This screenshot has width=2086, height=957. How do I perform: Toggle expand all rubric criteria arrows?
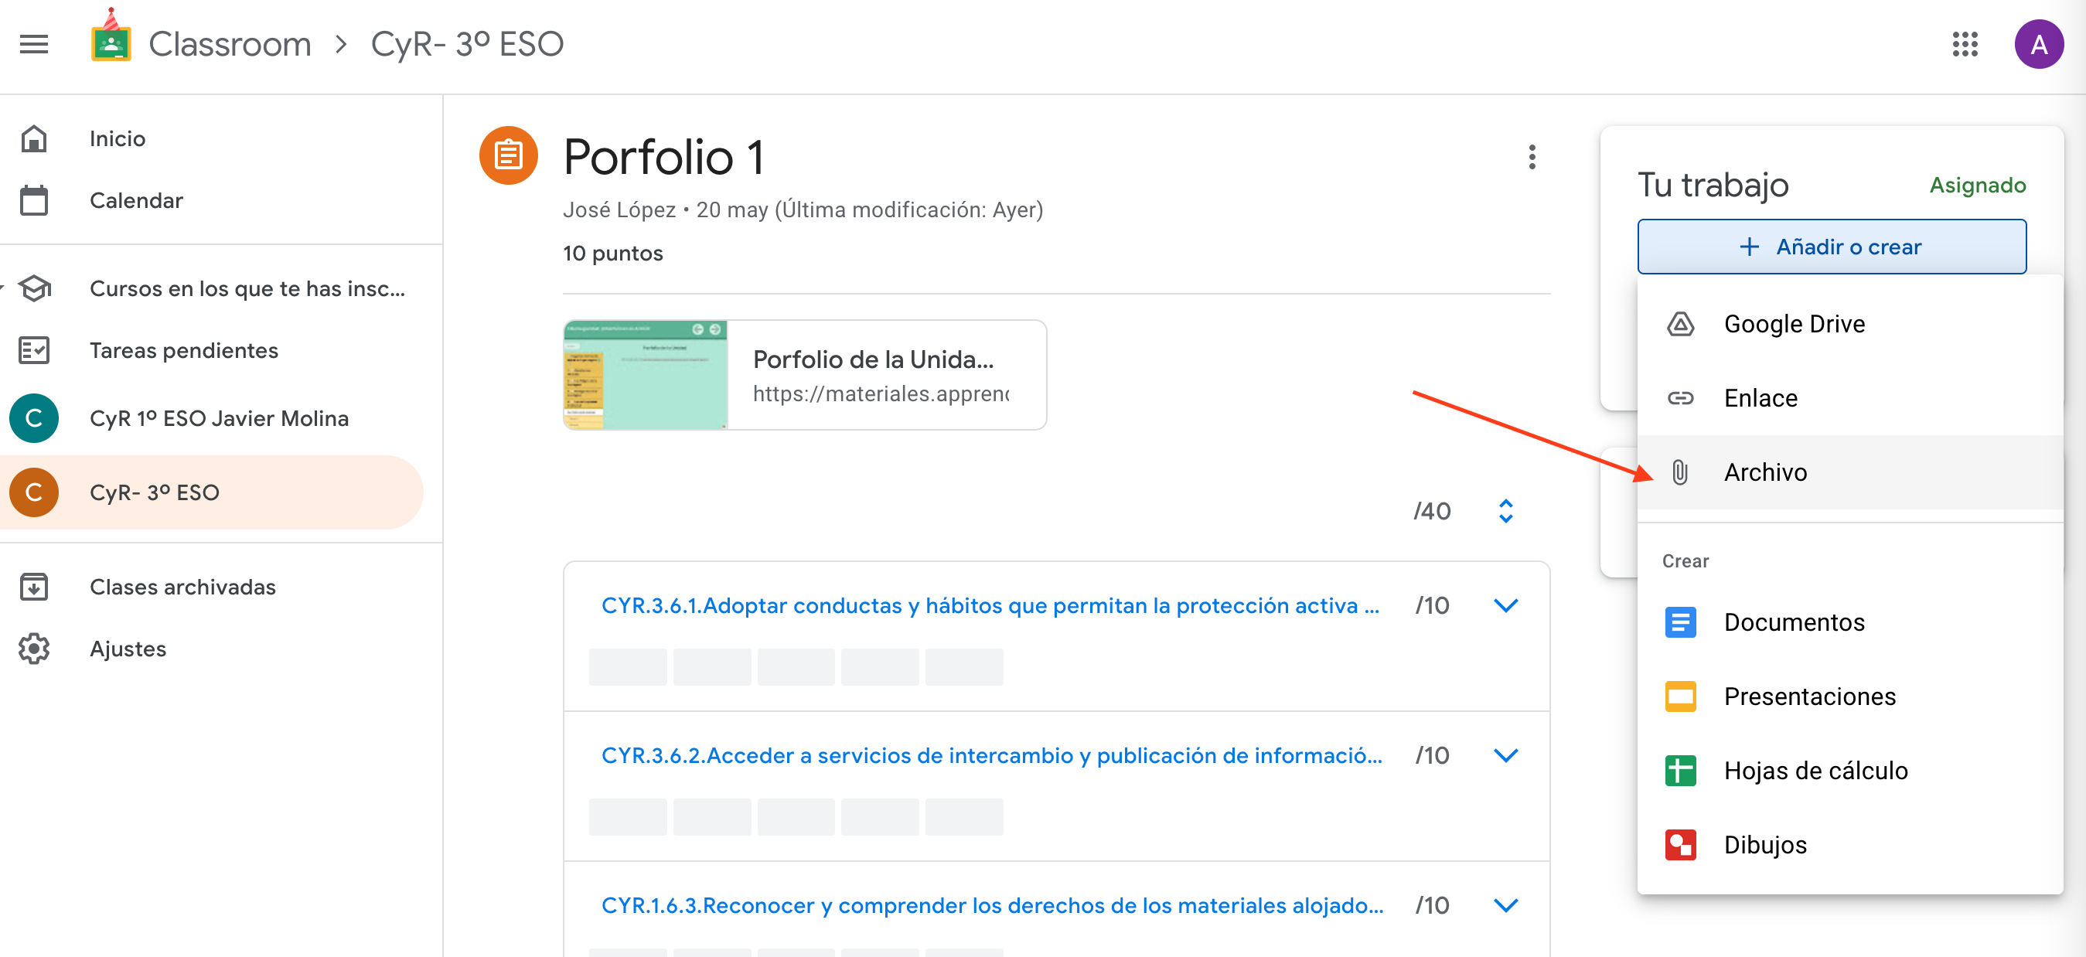[1505, 511]
